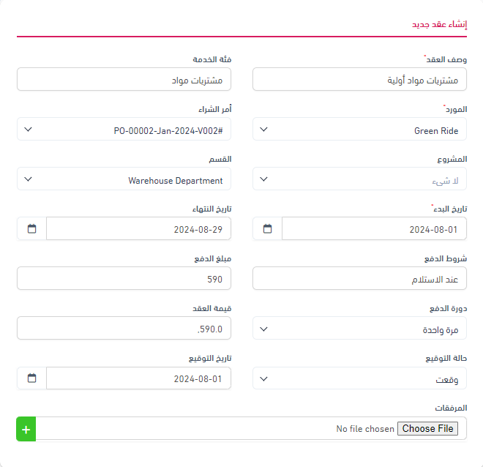Screen dimensions: 483x467
Task: Expand the Warehouse Department dropdown
Action: [x=124, y=179]
